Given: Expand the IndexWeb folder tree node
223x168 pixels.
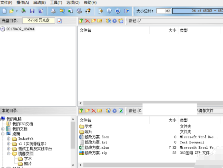Looking at the screenshot, I should click(x=9, y=139).
